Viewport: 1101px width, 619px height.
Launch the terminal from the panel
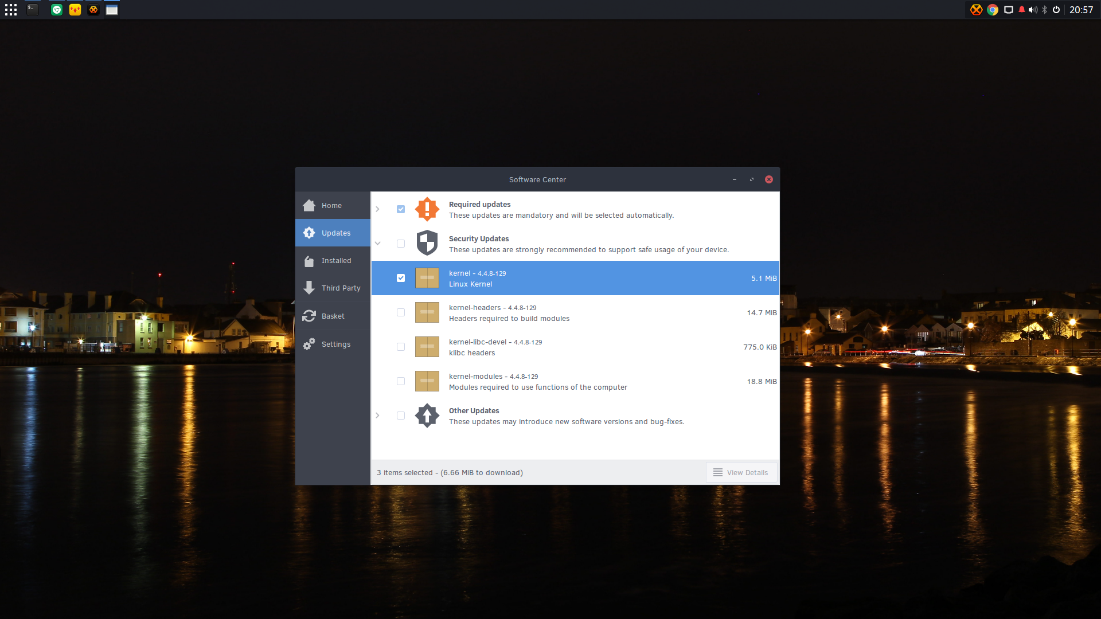[33, 10]
